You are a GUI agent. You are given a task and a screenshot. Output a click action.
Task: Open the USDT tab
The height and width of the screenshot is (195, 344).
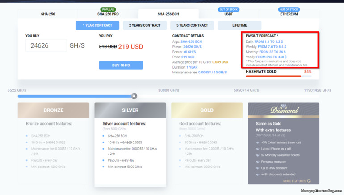click(x=229, y=14)
